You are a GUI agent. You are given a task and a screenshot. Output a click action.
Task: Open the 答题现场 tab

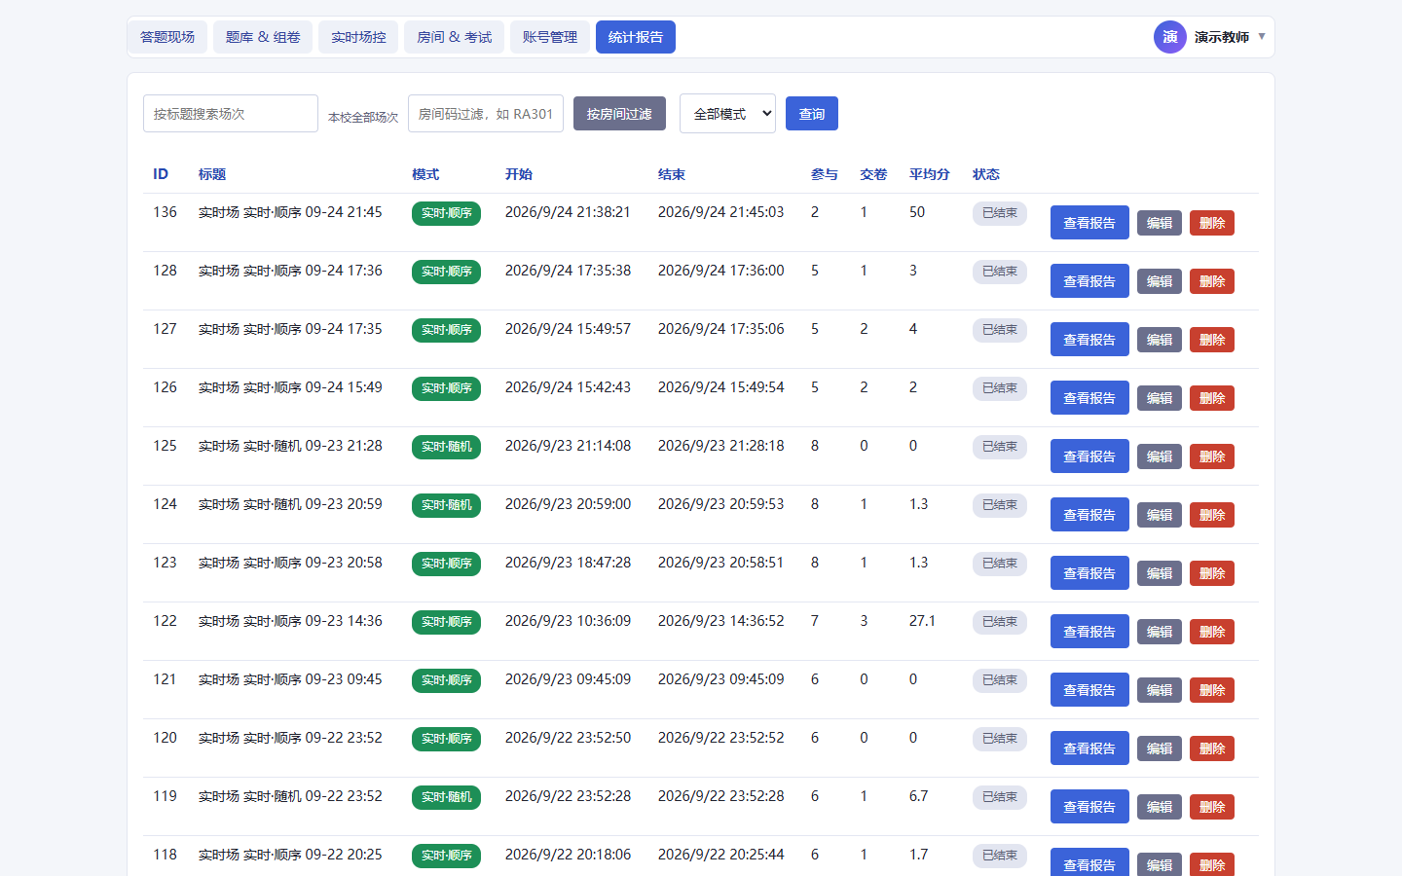click(x=167, y=37)
